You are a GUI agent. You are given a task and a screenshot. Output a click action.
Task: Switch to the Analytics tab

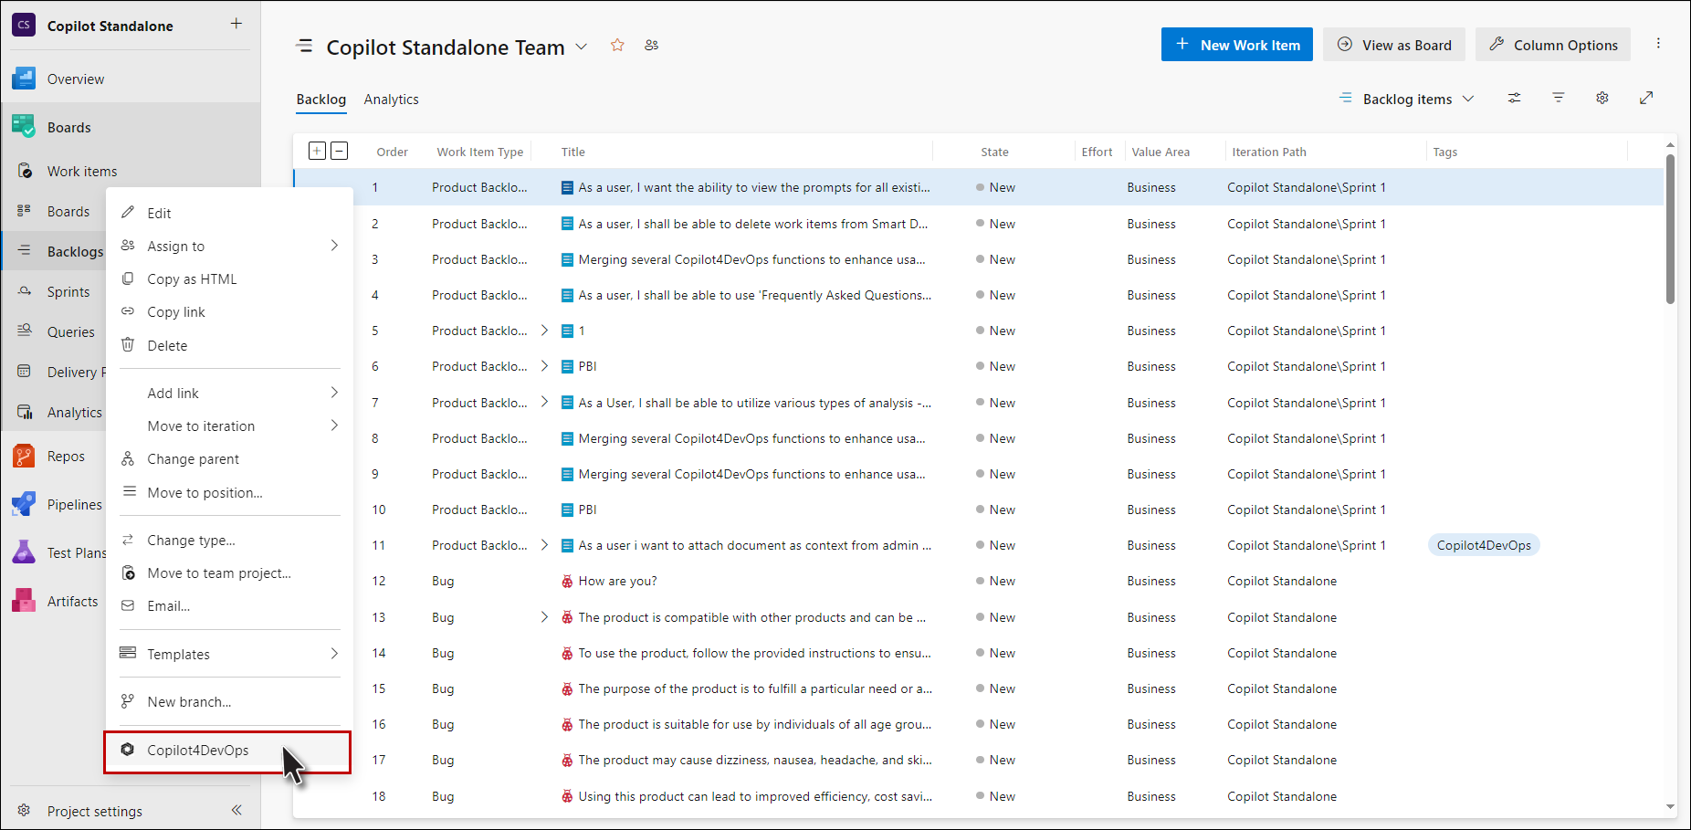[x=391, y=99]
